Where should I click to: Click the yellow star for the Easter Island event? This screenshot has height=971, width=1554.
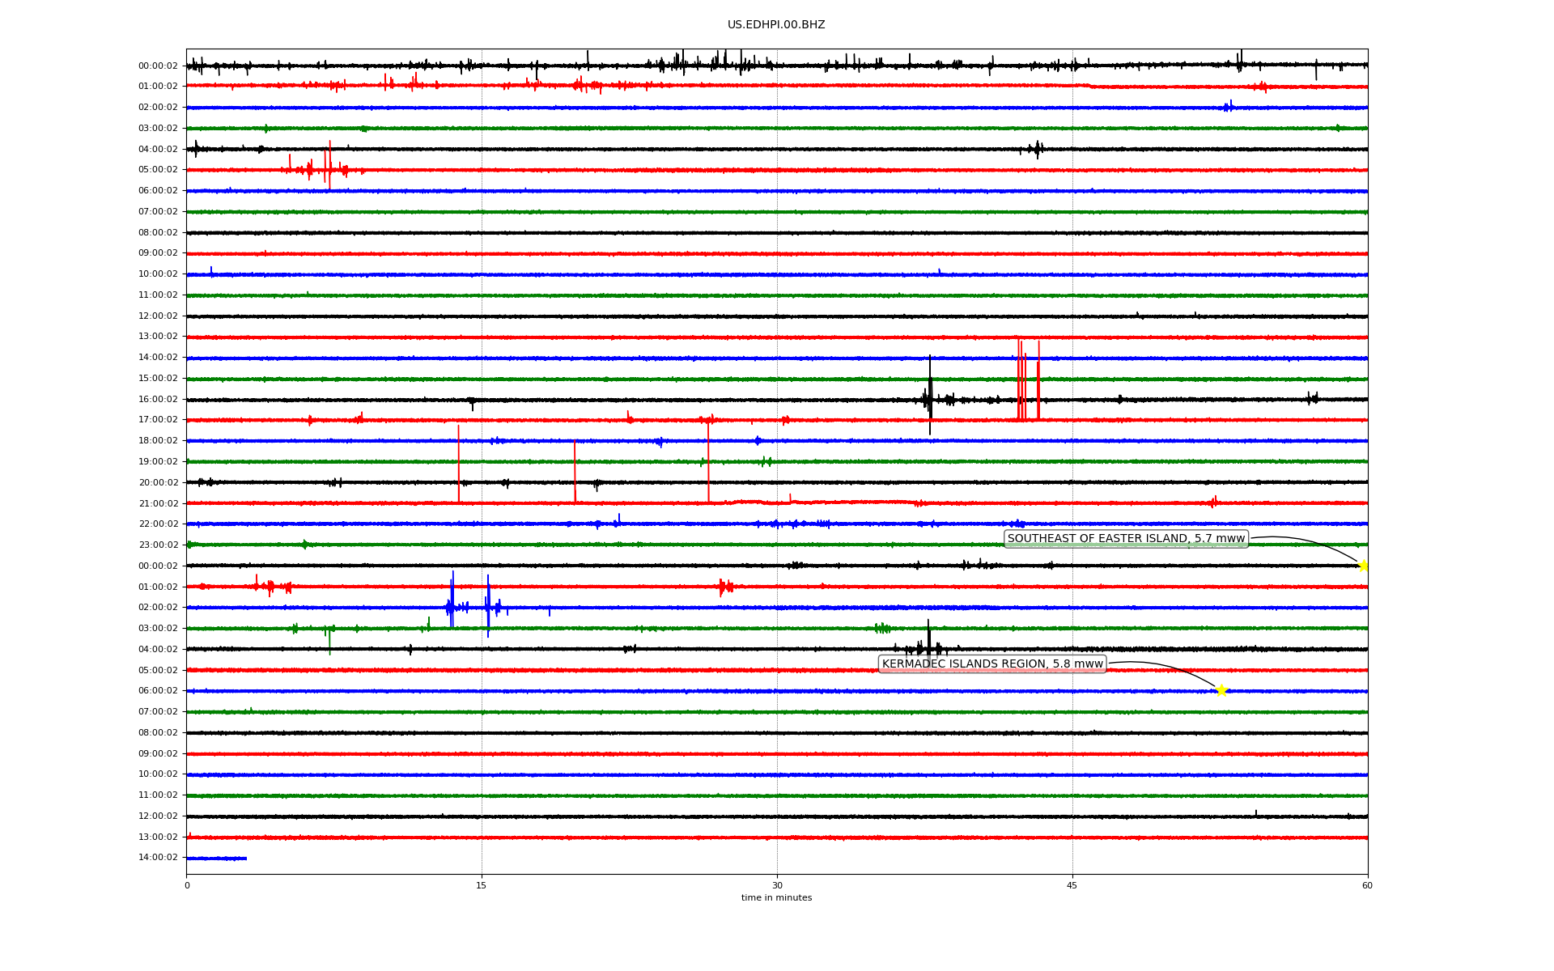coord(1363,566)
